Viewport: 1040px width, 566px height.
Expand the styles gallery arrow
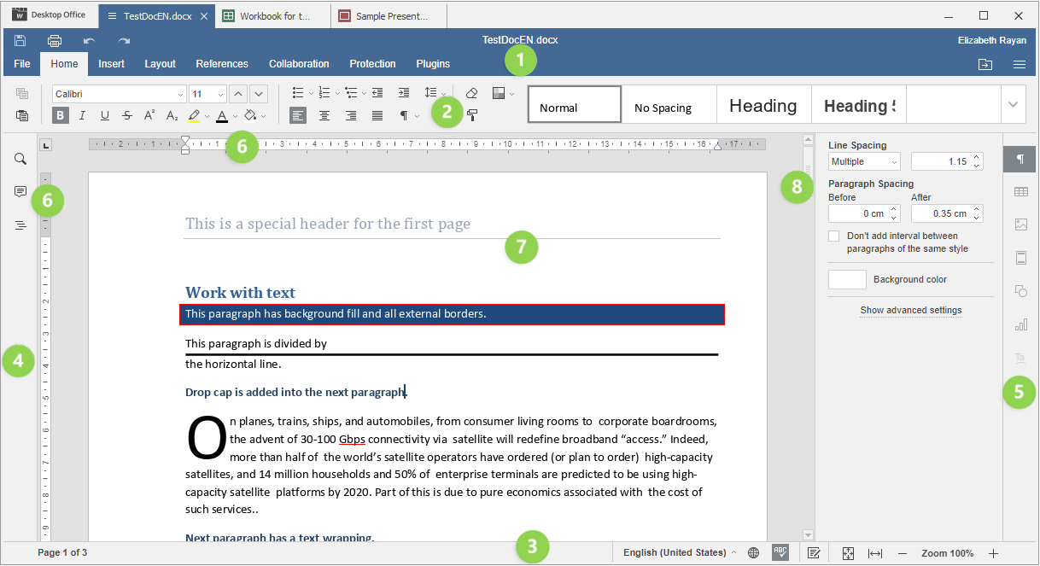1013,104
